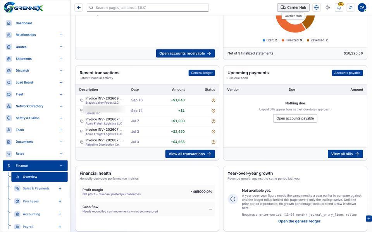The image size is (372, 232).
Task: Click the Reversed brown legend dot
Action: (308, 40)
